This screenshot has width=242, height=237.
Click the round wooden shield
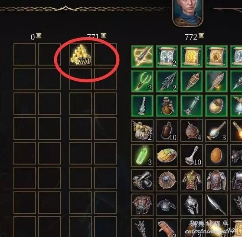167,180
